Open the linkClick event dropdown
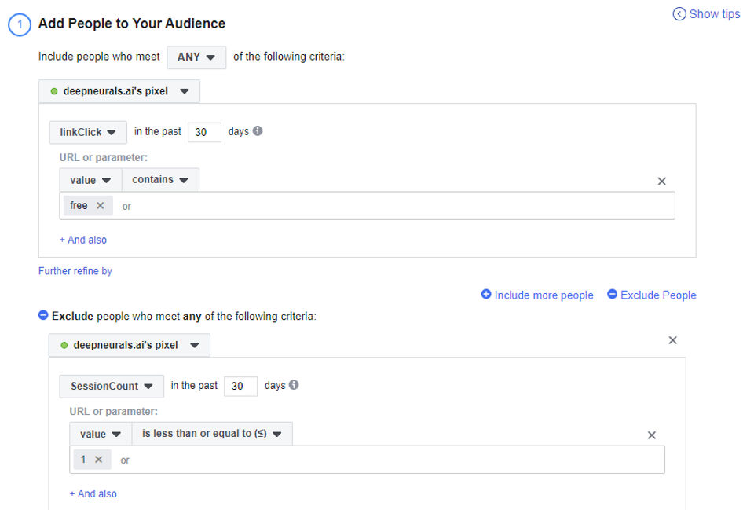The height and width of the screenshot is (510, 754). click(x=88, y=132)
